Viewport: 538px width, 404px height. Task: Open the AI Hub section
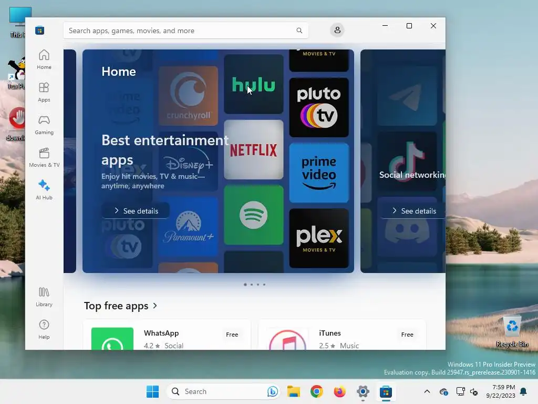pos(44,190)
